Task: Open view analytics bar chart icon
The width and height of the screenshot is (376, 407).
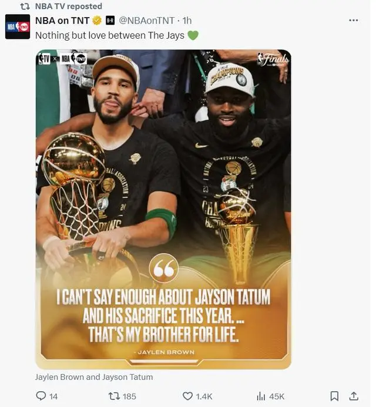Action: (261, 396)
